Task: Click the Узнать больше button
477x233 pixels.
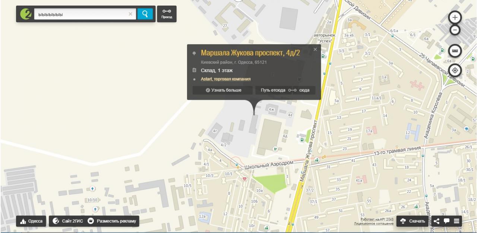Action: (223, 90)
